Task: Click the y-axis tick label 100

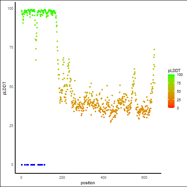Action: [x=11, y=9]
